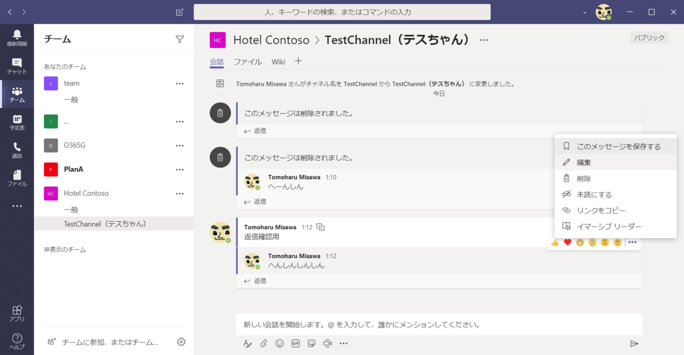Show more apps ellipsis in sidebar
684x355 pixels.
pos(17,206)
